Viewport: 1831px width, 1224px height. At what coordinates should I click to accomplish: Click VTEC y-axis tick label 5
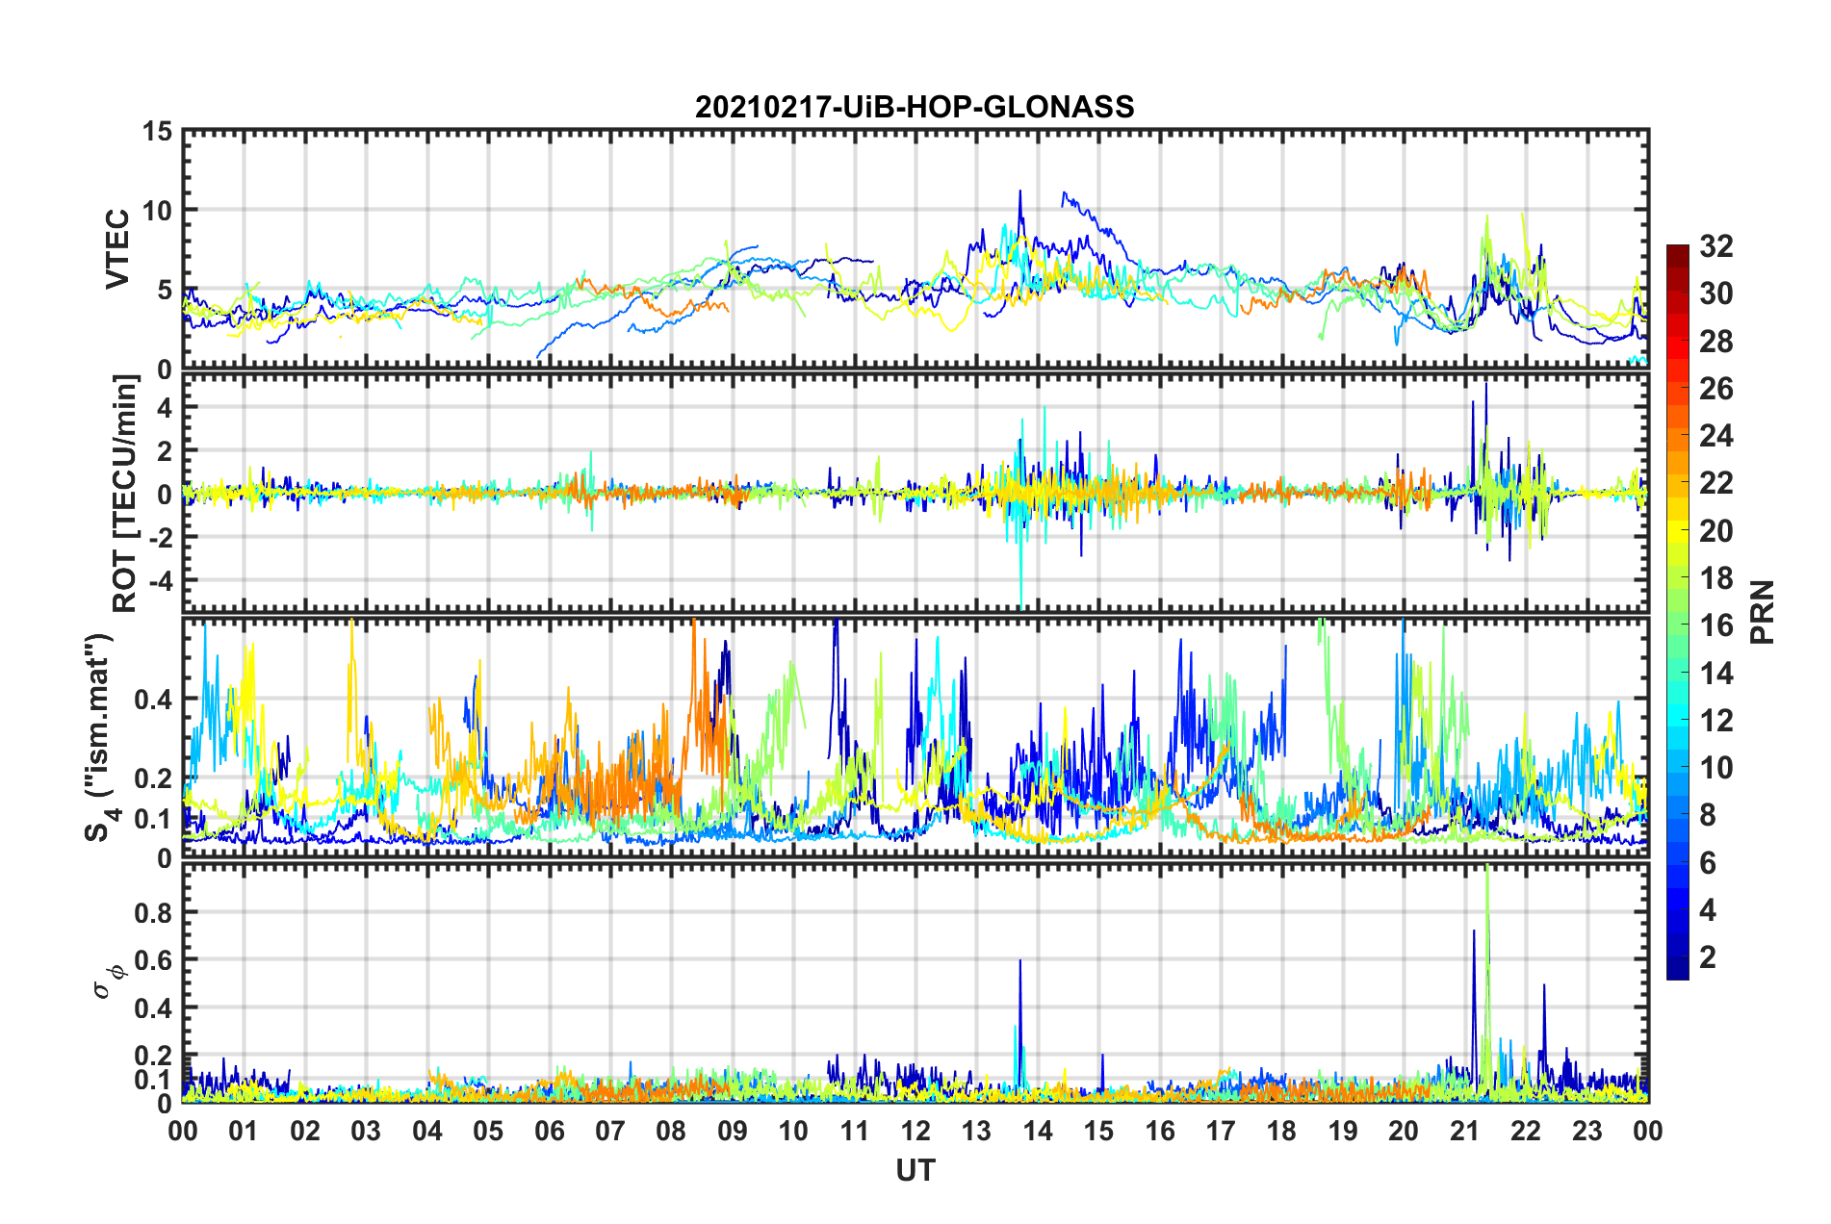coord(165,291)
